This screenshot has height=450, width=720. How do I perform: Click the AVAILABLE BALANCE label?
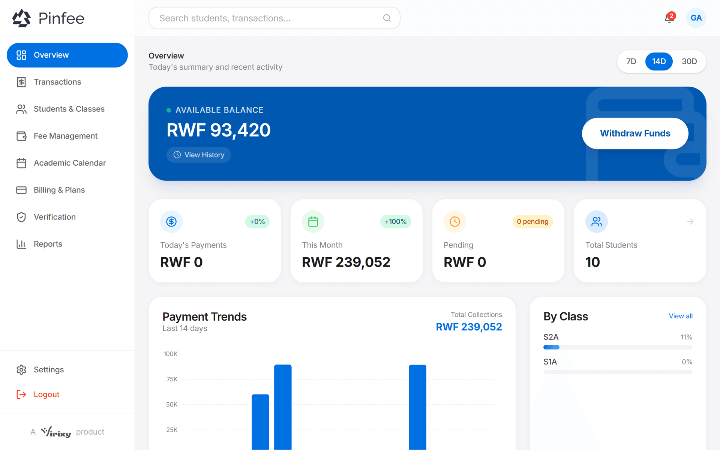219,110
